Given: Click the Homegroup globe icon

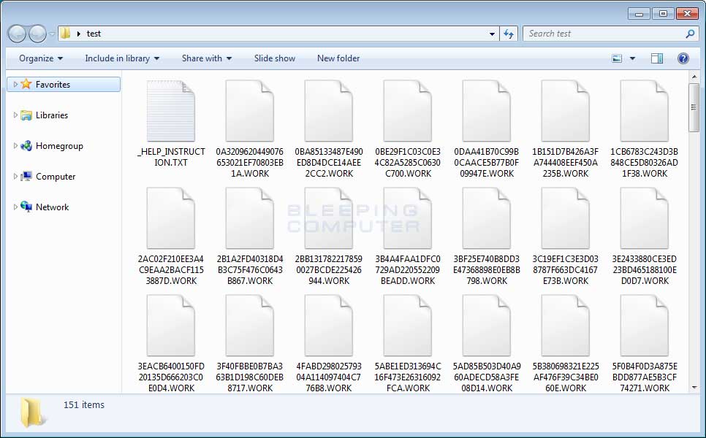Looking at the screenshot, I should pyautogui.click(x=26, y=146).
